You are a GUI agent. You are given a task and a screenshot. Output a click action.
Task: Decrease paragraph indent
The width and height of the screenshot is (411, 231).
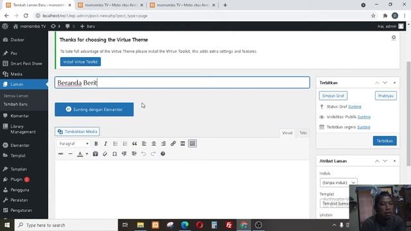pos(124,154)
